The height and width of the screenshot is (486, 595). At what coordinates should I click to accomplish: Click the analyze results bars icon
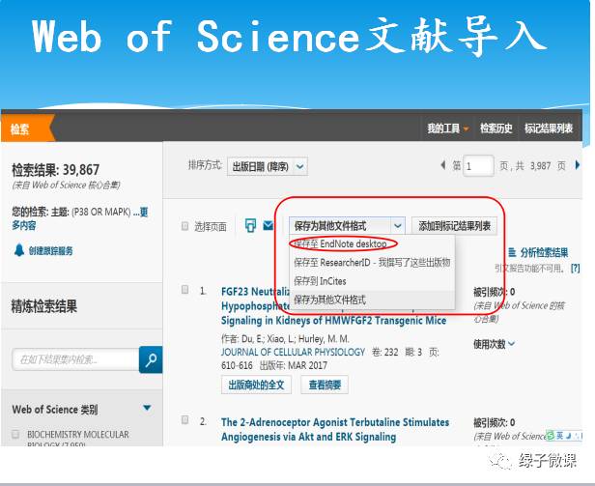click(x=512, y=252)
